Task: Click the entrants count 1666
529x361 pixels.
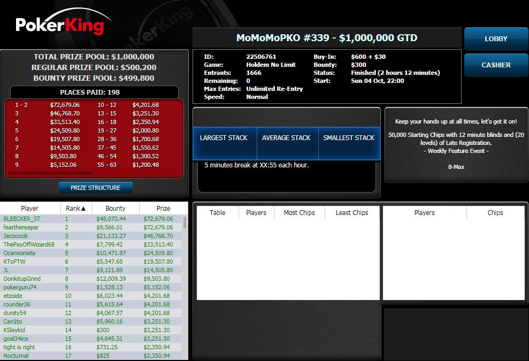Action: (x=254, y=73)
